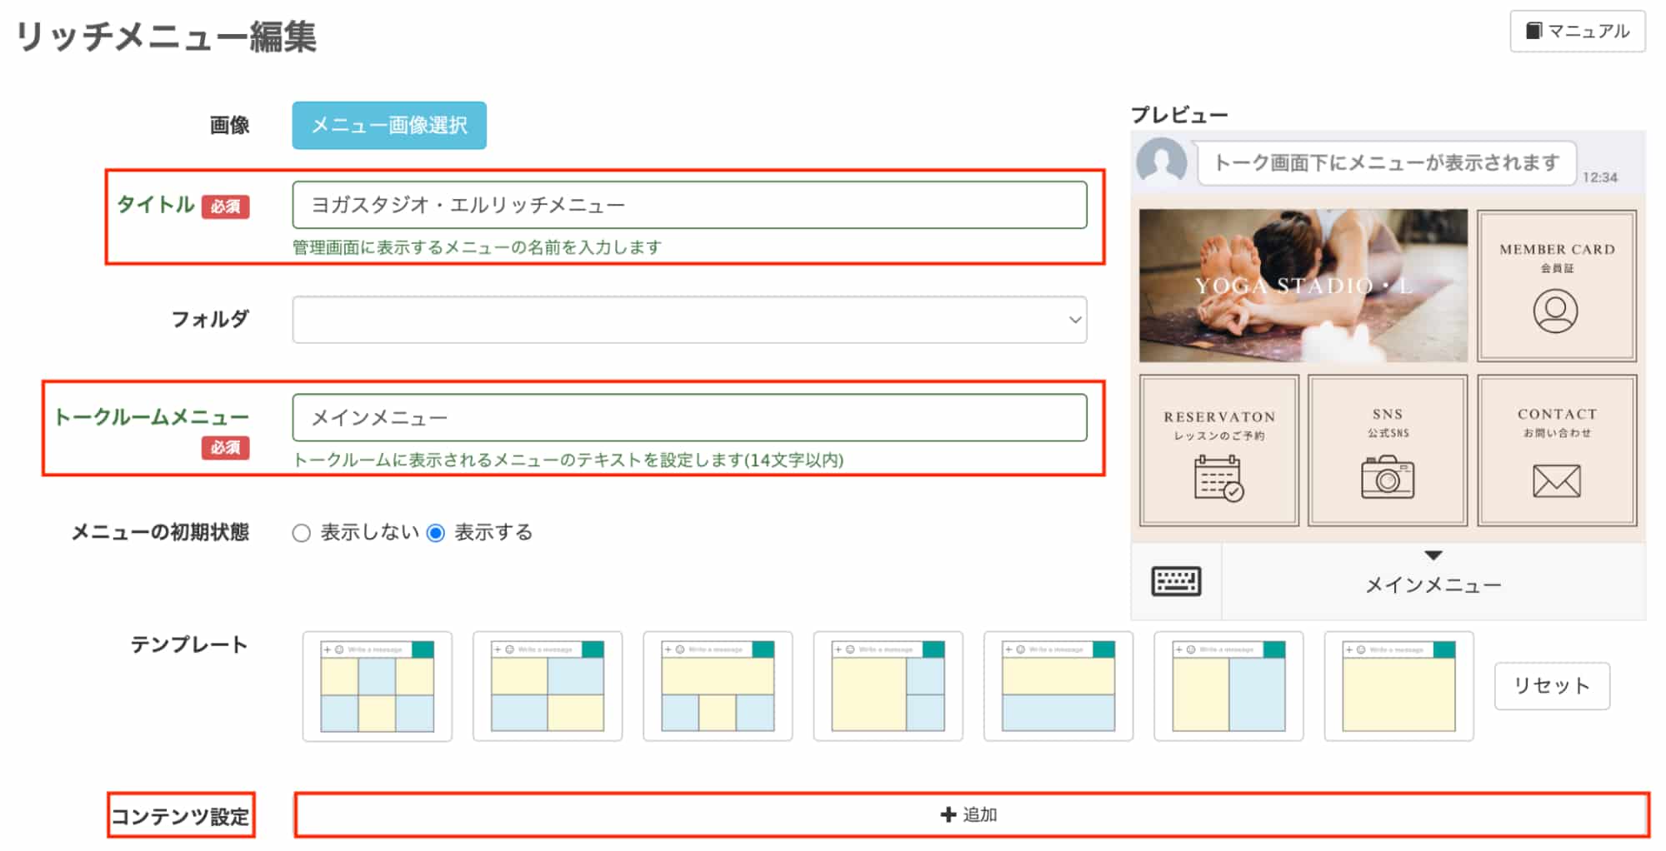Screen dimensions: 1666x851
Task: Select the 表示する radio button
Action: pyautogui.click(x=437, y=532)
